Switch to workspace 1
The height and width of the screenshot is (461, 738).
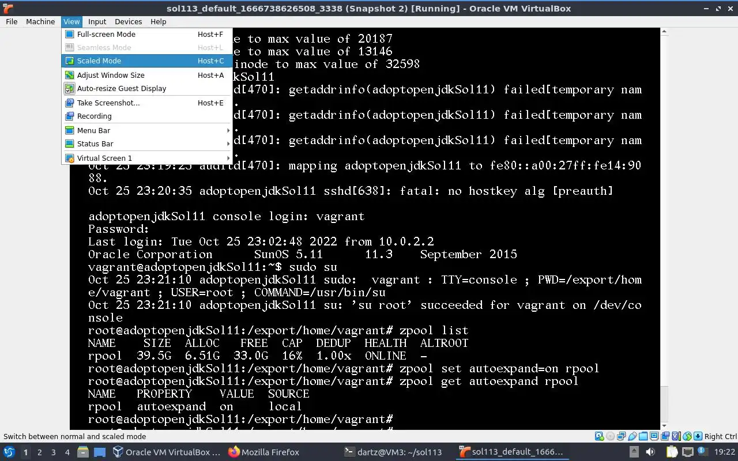tap(25, 452)
